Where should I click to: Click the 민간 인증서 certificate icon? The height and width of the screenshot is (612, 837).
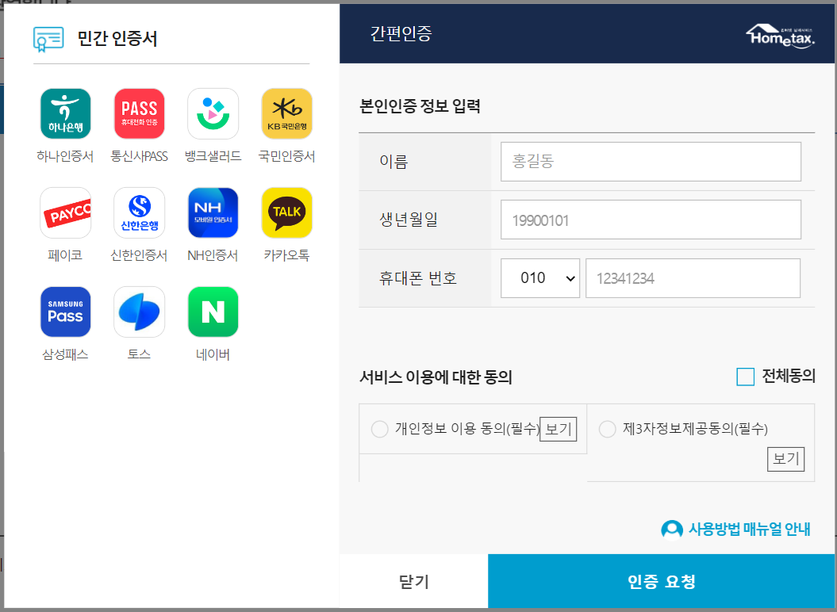48,40
